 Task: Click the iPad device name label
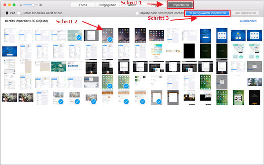coord(12,13)
